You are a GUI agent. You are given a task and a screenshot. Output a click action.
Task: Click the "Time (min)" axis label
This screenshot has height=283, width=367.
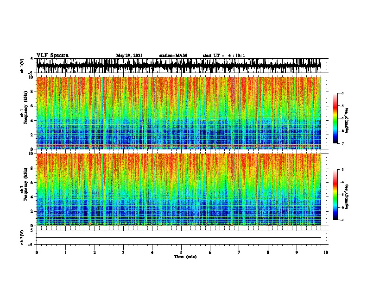click(185, 257)
